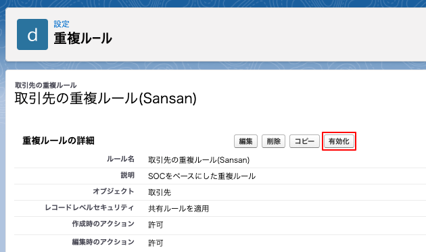The height and width of the screenshot is (252, 426).
Task: Select the 共有ルールを適用 value
Action: click(x=179, y=209)
